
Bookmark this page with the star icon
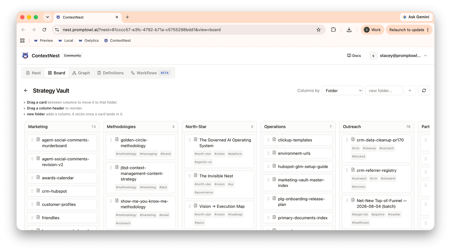319,30
